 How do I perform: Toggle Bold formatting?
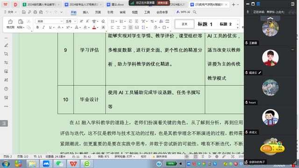tap(37, 28)
